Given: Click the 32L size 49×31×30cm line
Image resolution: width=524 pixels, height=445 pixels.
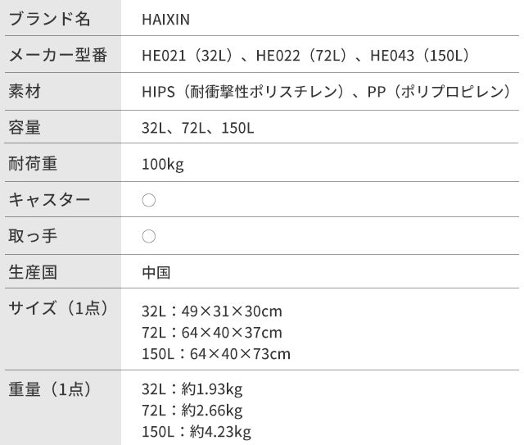Looking at the screenshot, I should tap(212, 311).
